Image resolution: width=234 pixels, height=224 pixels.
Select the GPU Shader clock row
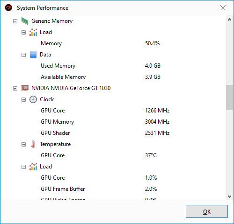(113, 133)
